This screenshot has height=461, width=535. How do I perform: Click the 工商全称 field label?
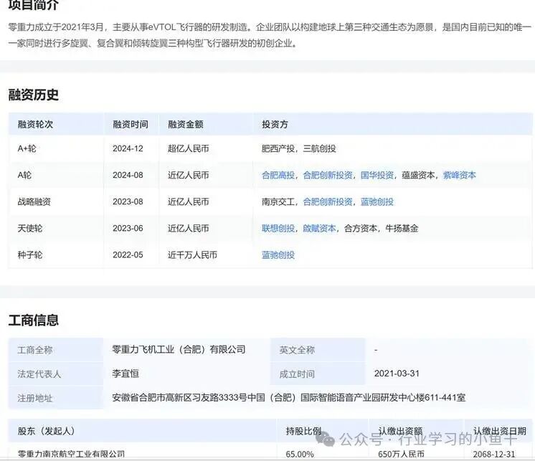35,350
